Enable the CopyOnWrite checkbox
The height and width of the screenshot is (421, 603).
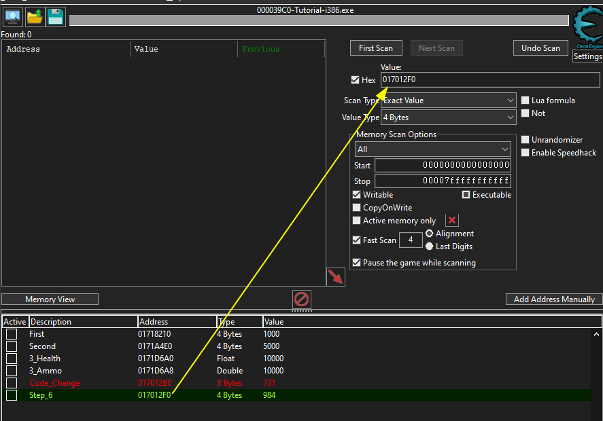click(357, 208)
